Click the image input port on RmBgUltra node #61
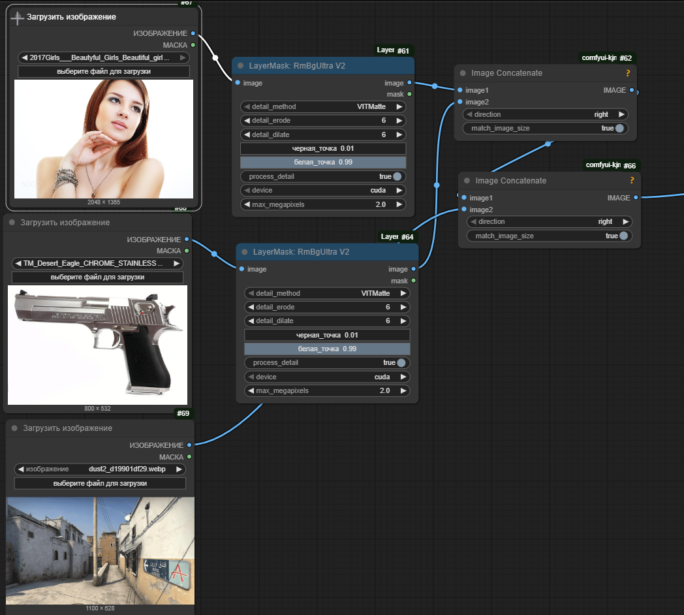684x615 pixels. (x=238, y=83)
